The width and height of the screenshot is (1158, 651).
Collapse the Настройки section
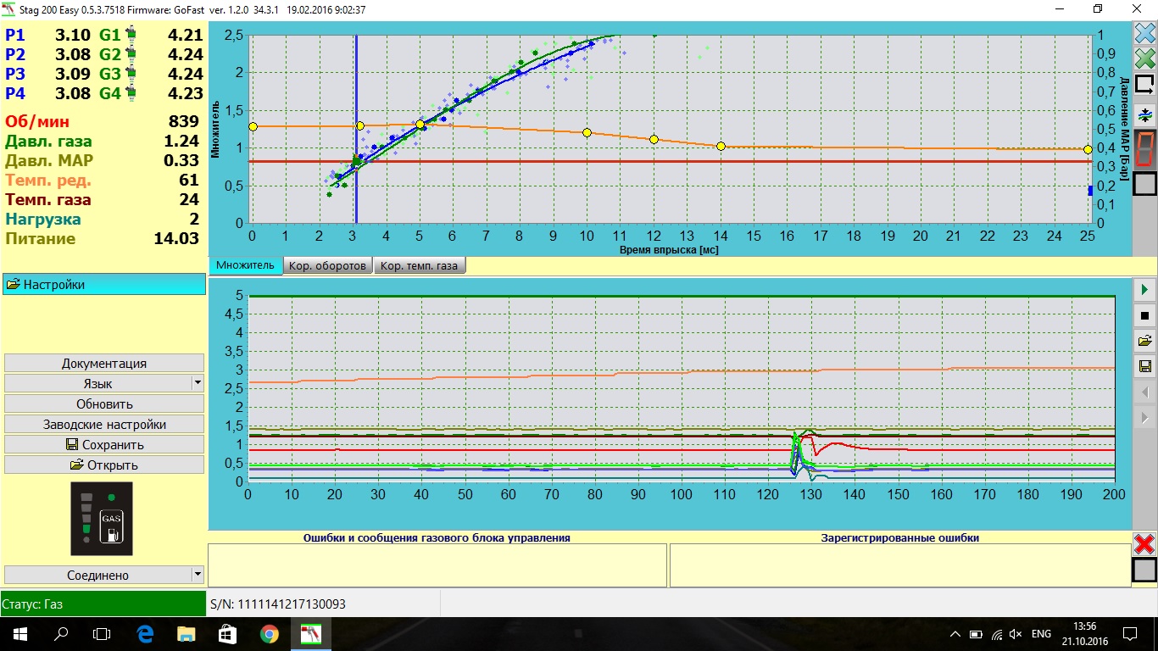click(103, 285)
